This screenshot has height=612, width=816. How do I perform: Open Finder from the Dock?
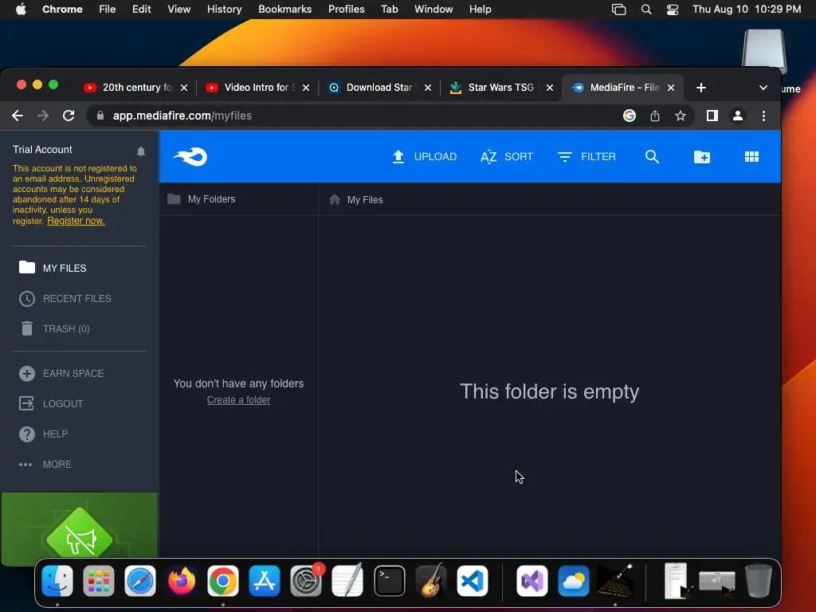pyautogui.click(x=57, y=581)
